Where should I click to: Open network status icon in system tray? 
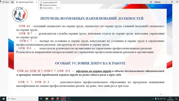point(159,99)
